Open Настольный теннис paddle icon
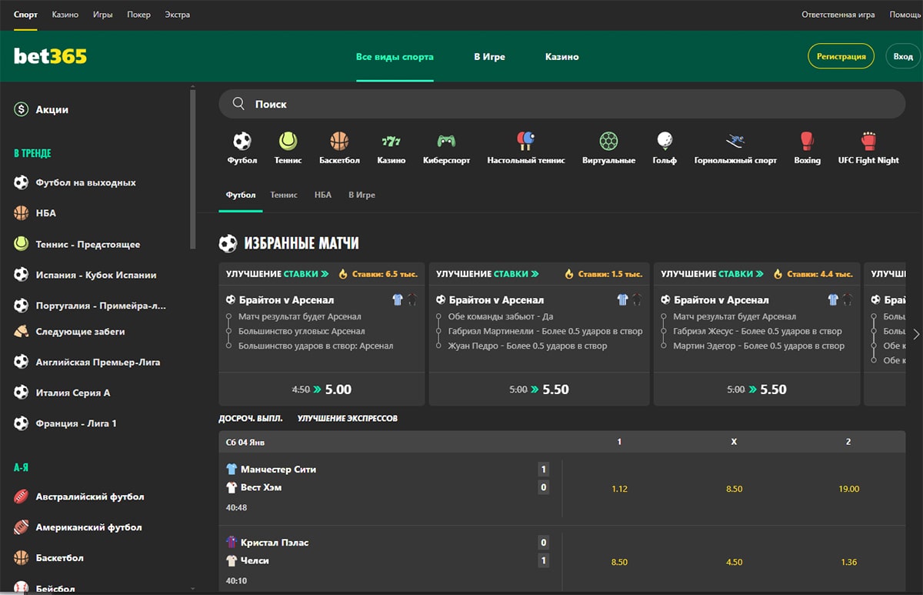 (526, 141)
